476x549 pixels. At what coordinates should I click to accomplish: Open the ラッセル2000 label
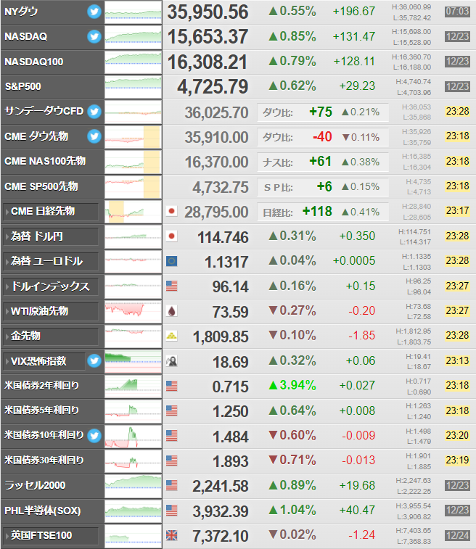click(x=35, y=485)
